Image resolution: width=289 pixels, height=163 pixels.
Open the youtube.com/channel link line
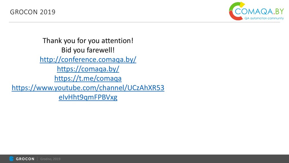pos(88,88)
